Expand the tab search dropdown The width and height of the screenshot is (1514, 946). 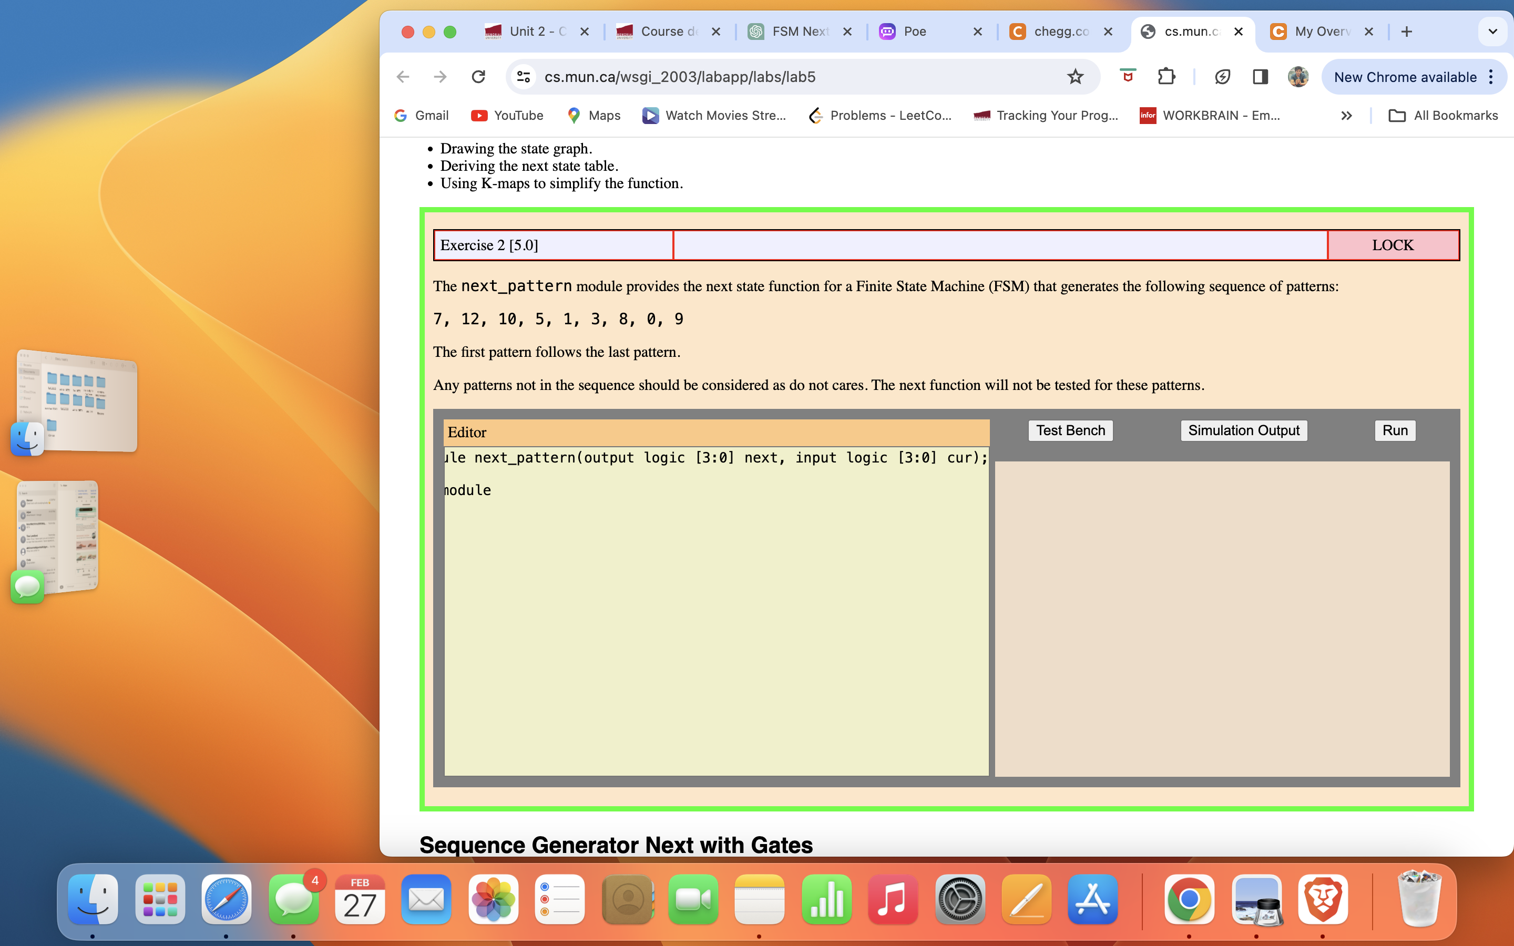pos(1492,32)
